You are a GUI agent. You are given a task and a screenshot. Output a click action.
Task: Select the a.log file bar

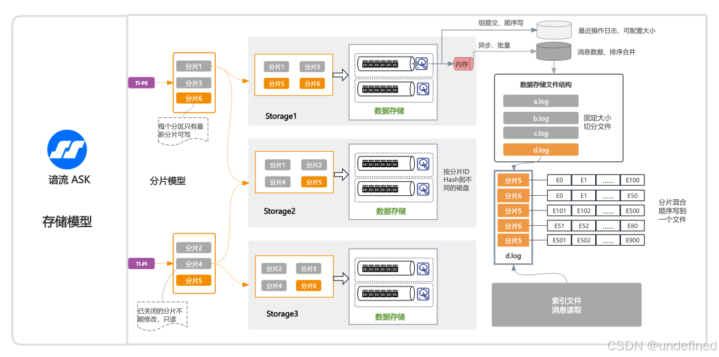coord(541,101)
